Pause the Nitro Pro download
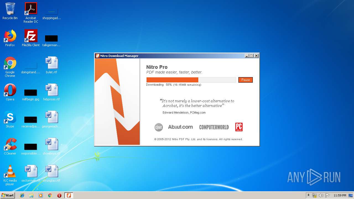Image resolution: width=354 pixels, height=199 pixels. pos(245,80)
